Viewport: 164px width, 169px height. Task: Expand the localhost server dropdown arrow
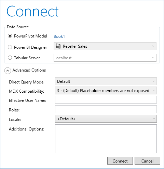pyautogui.click(x=153, y=58)
